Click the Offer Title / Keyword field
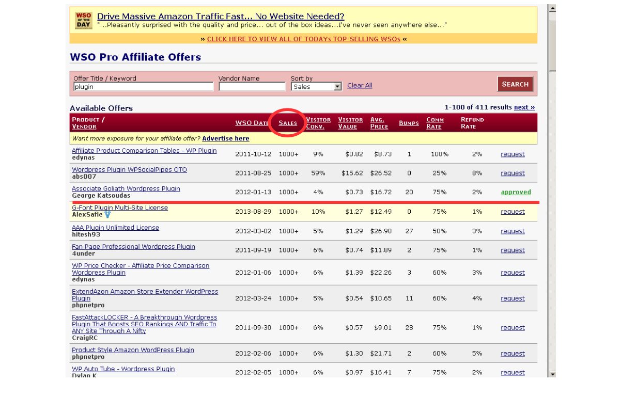Screen dimensions: 620x413 tap(143, 87)
